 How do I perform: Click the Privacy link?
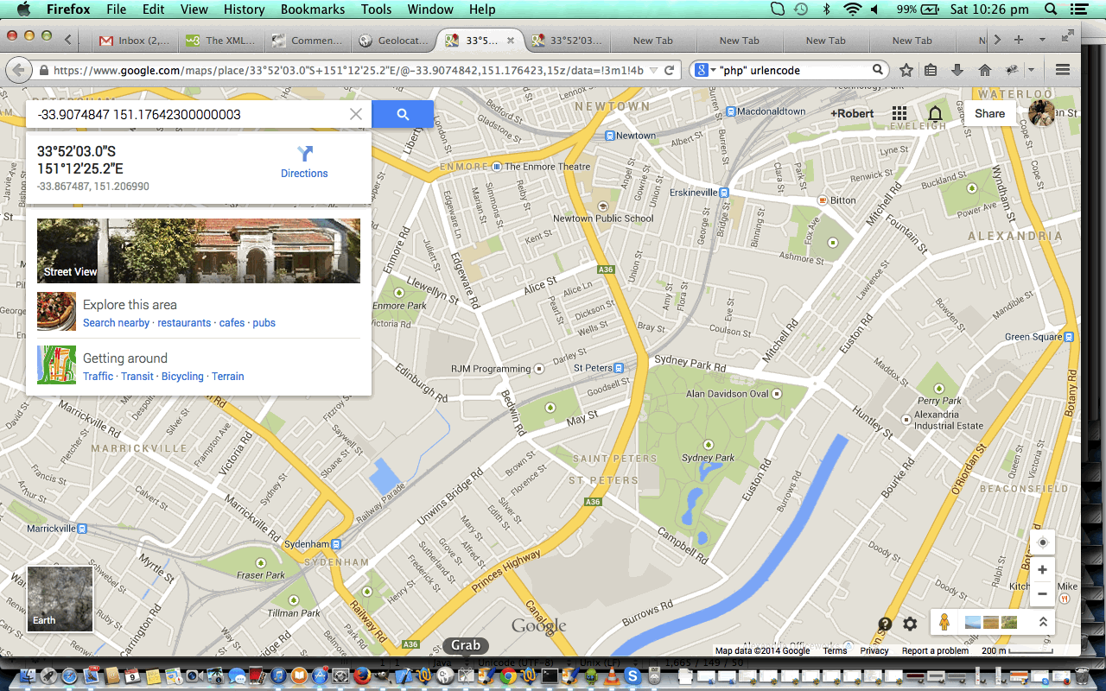874,651
